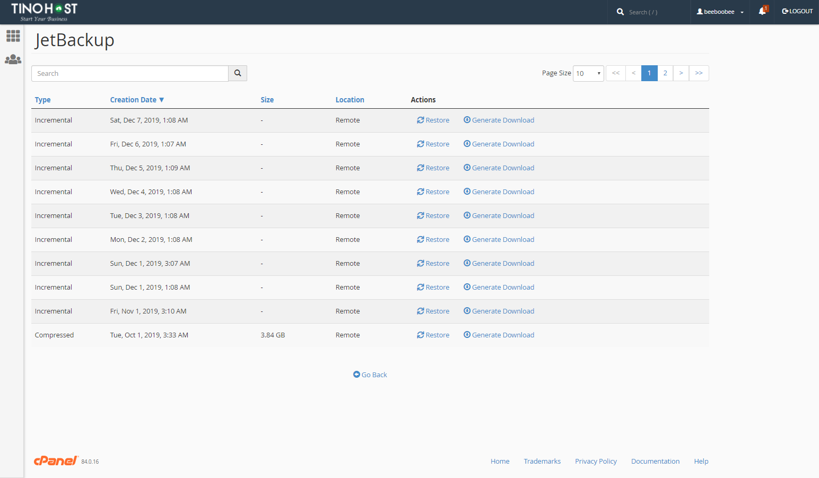Image resolution: width=819 pixels, height=478 pixels.
Task: Restore the Tue, Dec 3, 2019 backup
Action: pyautogui.click(x=433, y=216)
